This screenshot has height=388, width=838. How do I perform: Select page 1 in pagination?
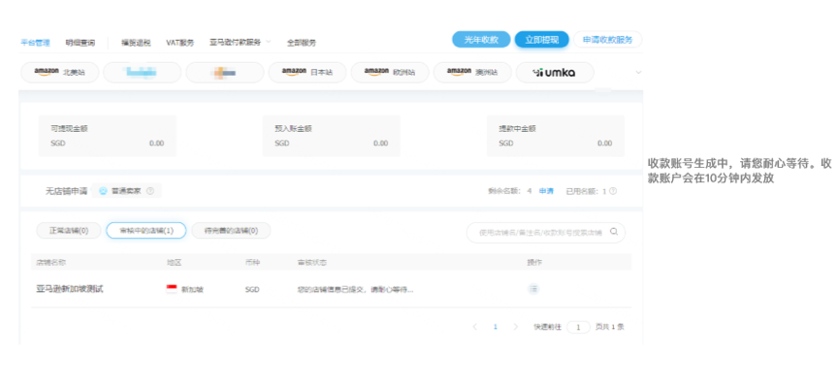click(496, 327)
